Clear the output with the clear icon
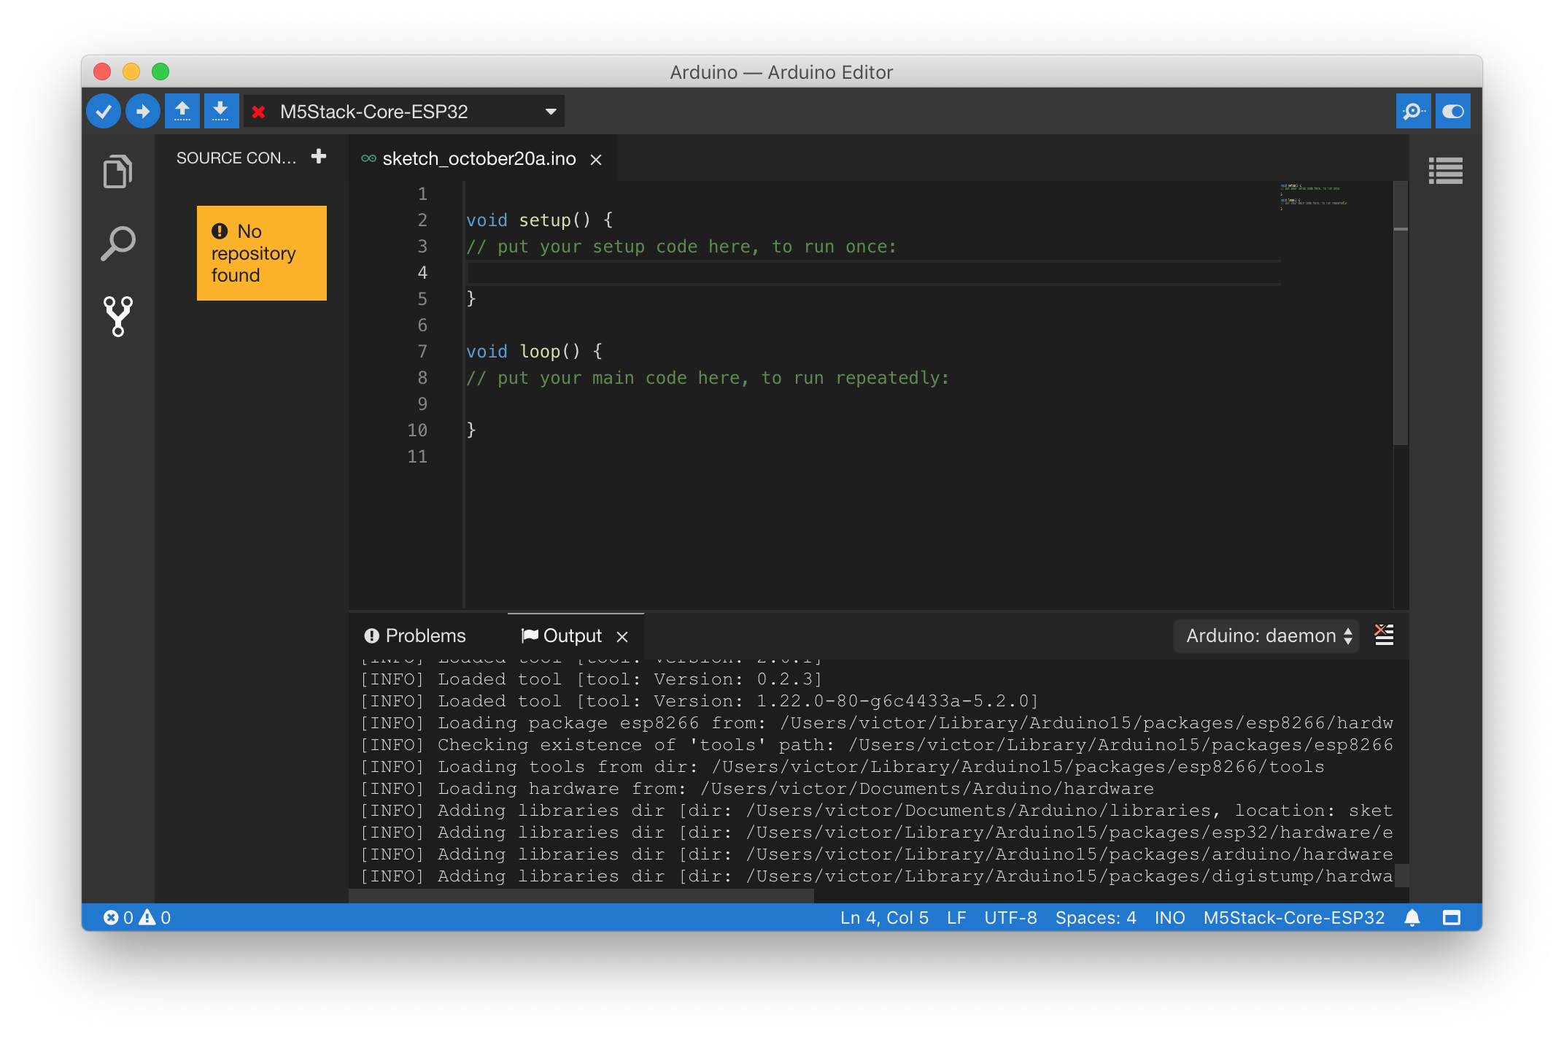The width and height of the screenshot is (1564, 1039). coord(1384,635)
